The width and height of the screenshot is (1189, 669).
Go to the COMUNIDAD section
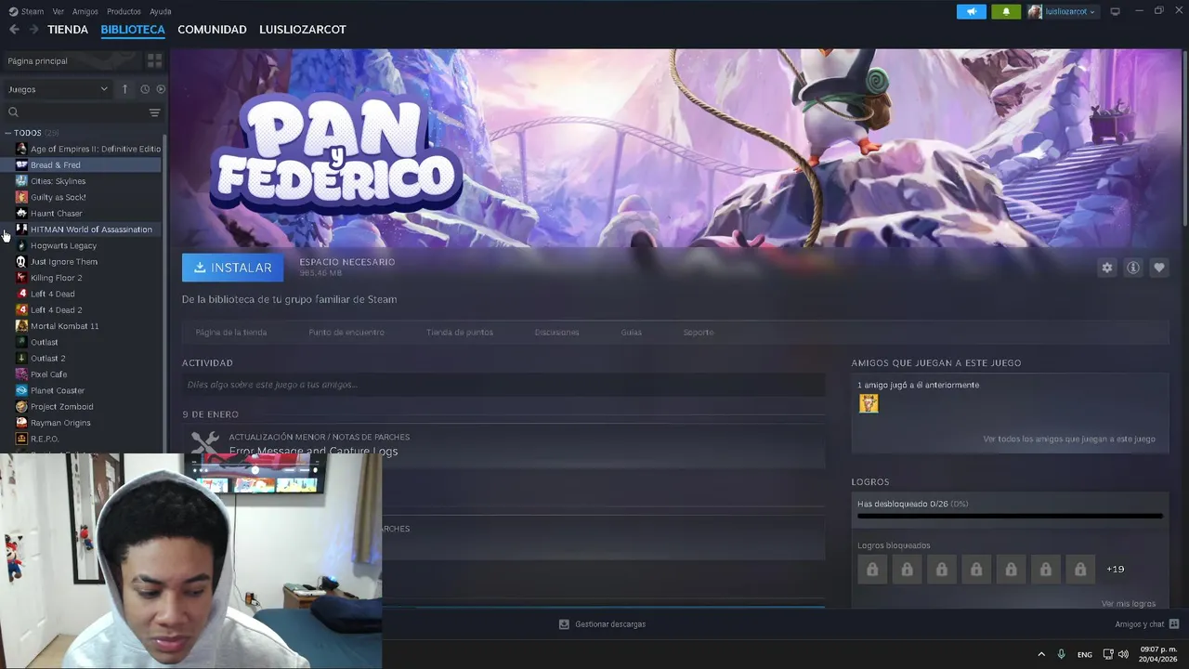[212, 30]
